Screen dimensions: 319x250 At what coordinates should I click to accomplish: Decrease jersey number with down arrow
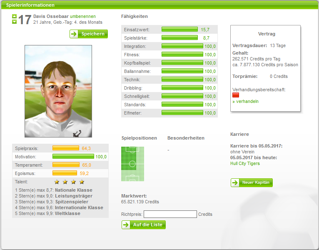click(14, 22)
